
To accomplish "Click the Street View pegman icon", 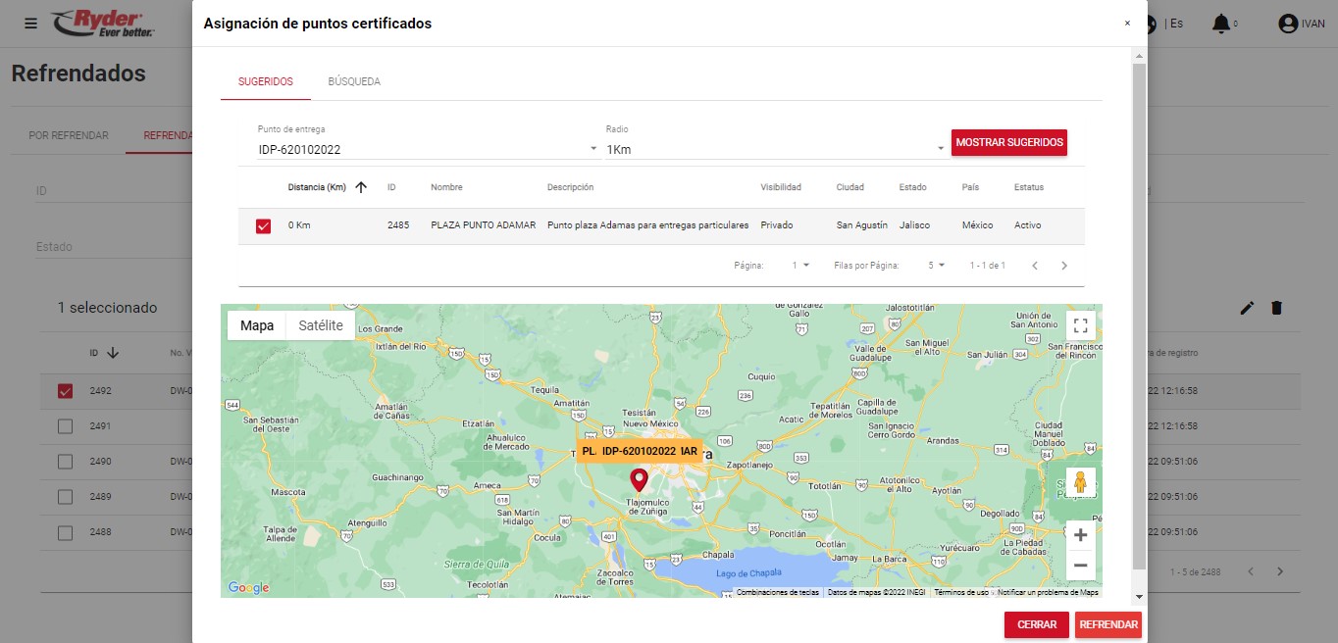I will point(1080,482).
